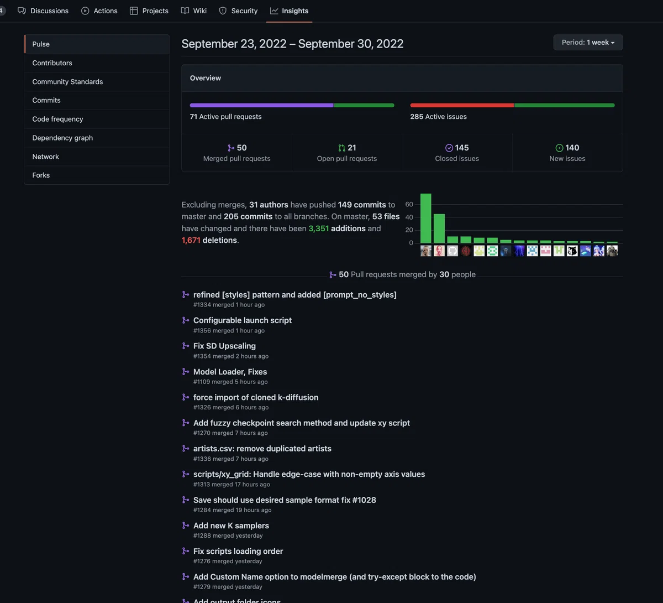Click the blue lightning contributor avatar

pyautogui.click(x=519, y=251)
